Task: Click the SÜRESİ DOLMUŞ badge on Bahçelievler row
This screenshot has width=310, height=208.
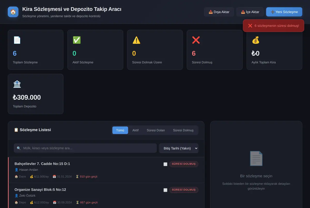Action: (184, 164)
